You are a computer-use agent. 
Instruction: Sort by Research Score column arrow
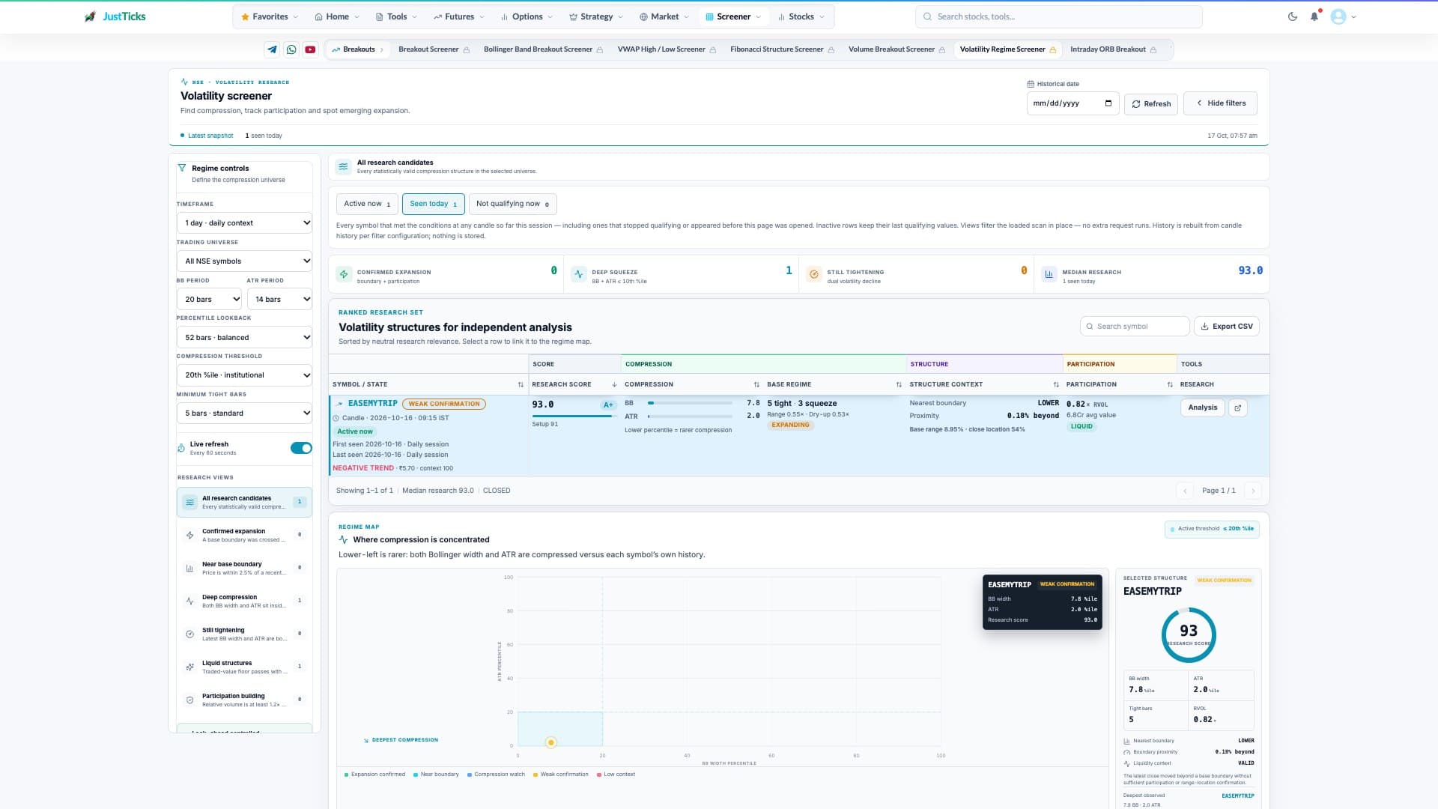coord(615,384)
